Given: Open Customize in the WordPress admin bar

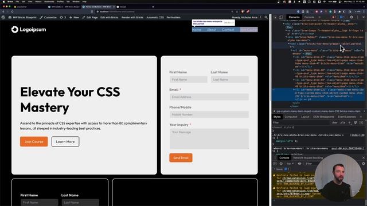Looking at the screenshot, I should (x=48, y=17).
